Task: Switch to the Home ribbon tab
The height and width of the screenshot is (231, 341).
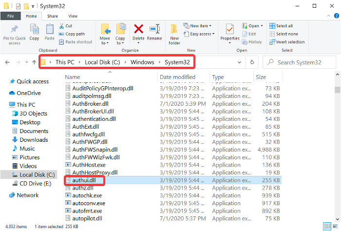Action: coord(31,16)
